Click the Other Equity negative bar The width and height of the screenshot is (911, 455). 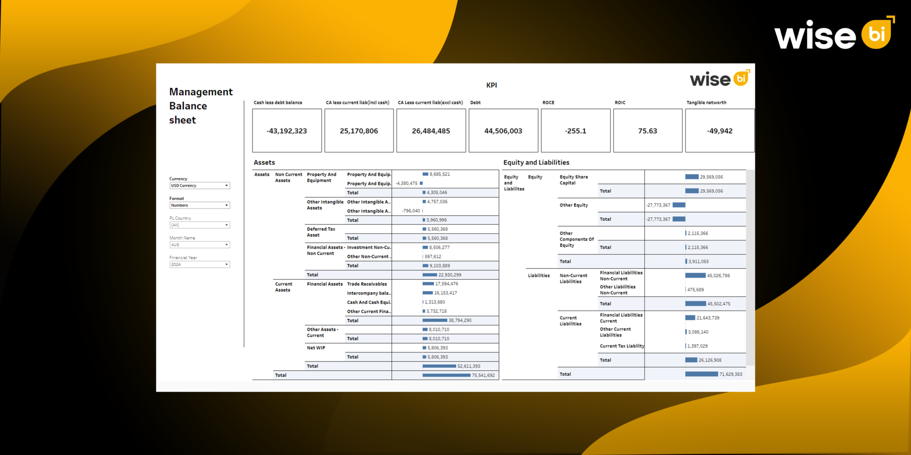click(680, 205)
